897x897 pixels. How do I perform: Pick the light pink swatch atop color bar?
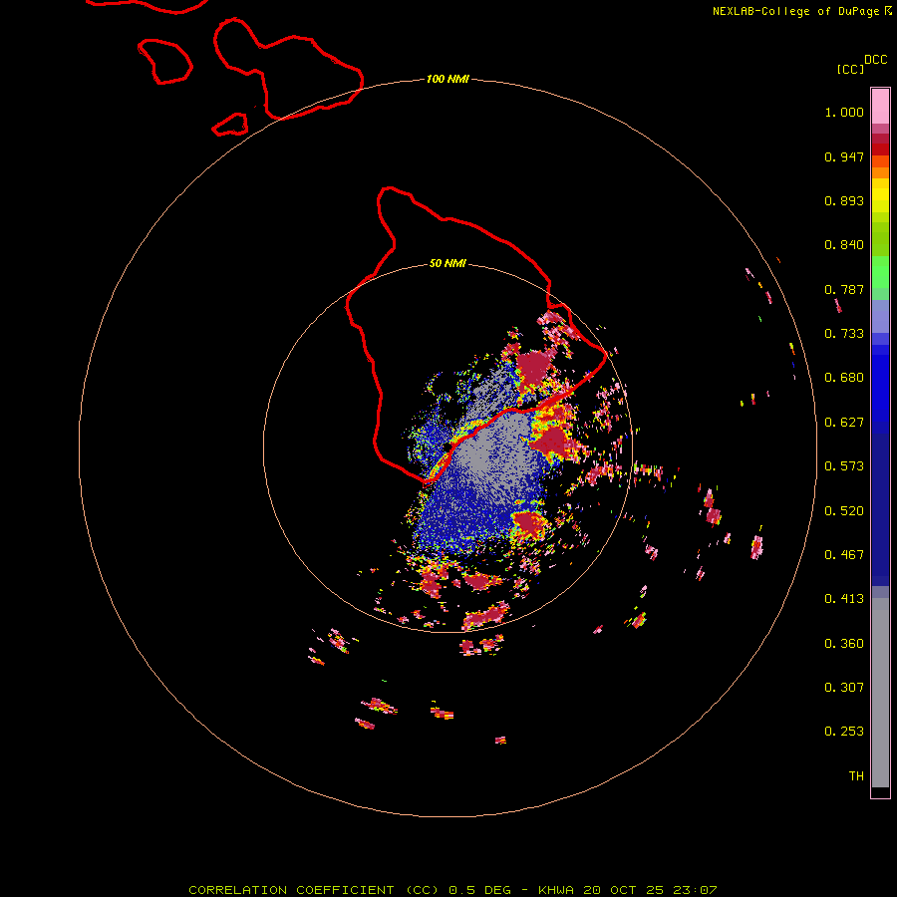point(880,106)
